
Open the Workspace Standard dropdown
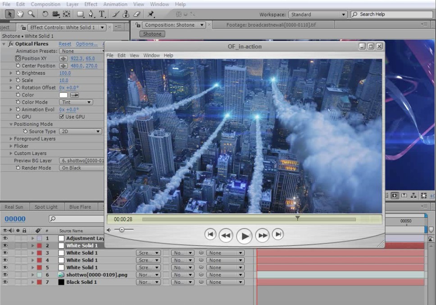[x=318, y=14]
